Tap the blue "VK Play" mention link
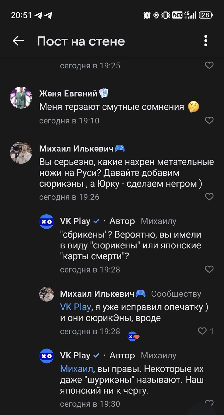The height and width of the screenshot is (415, 224). (x=76, y=307)
